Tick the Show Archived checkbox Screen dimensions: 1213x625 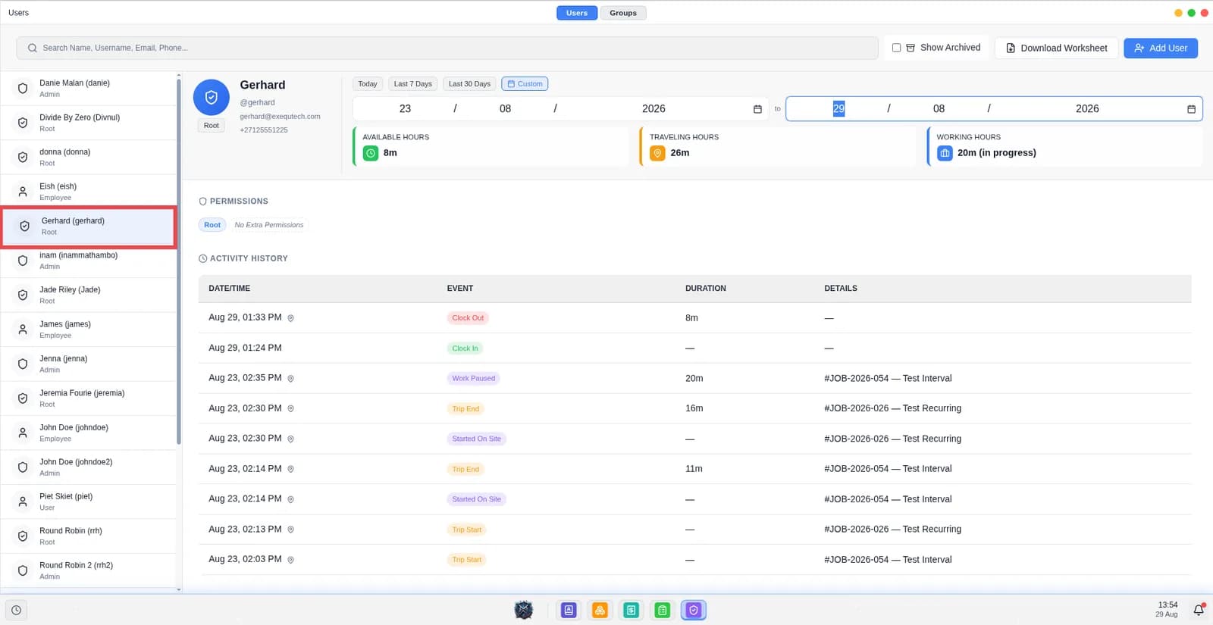[896, 48]
